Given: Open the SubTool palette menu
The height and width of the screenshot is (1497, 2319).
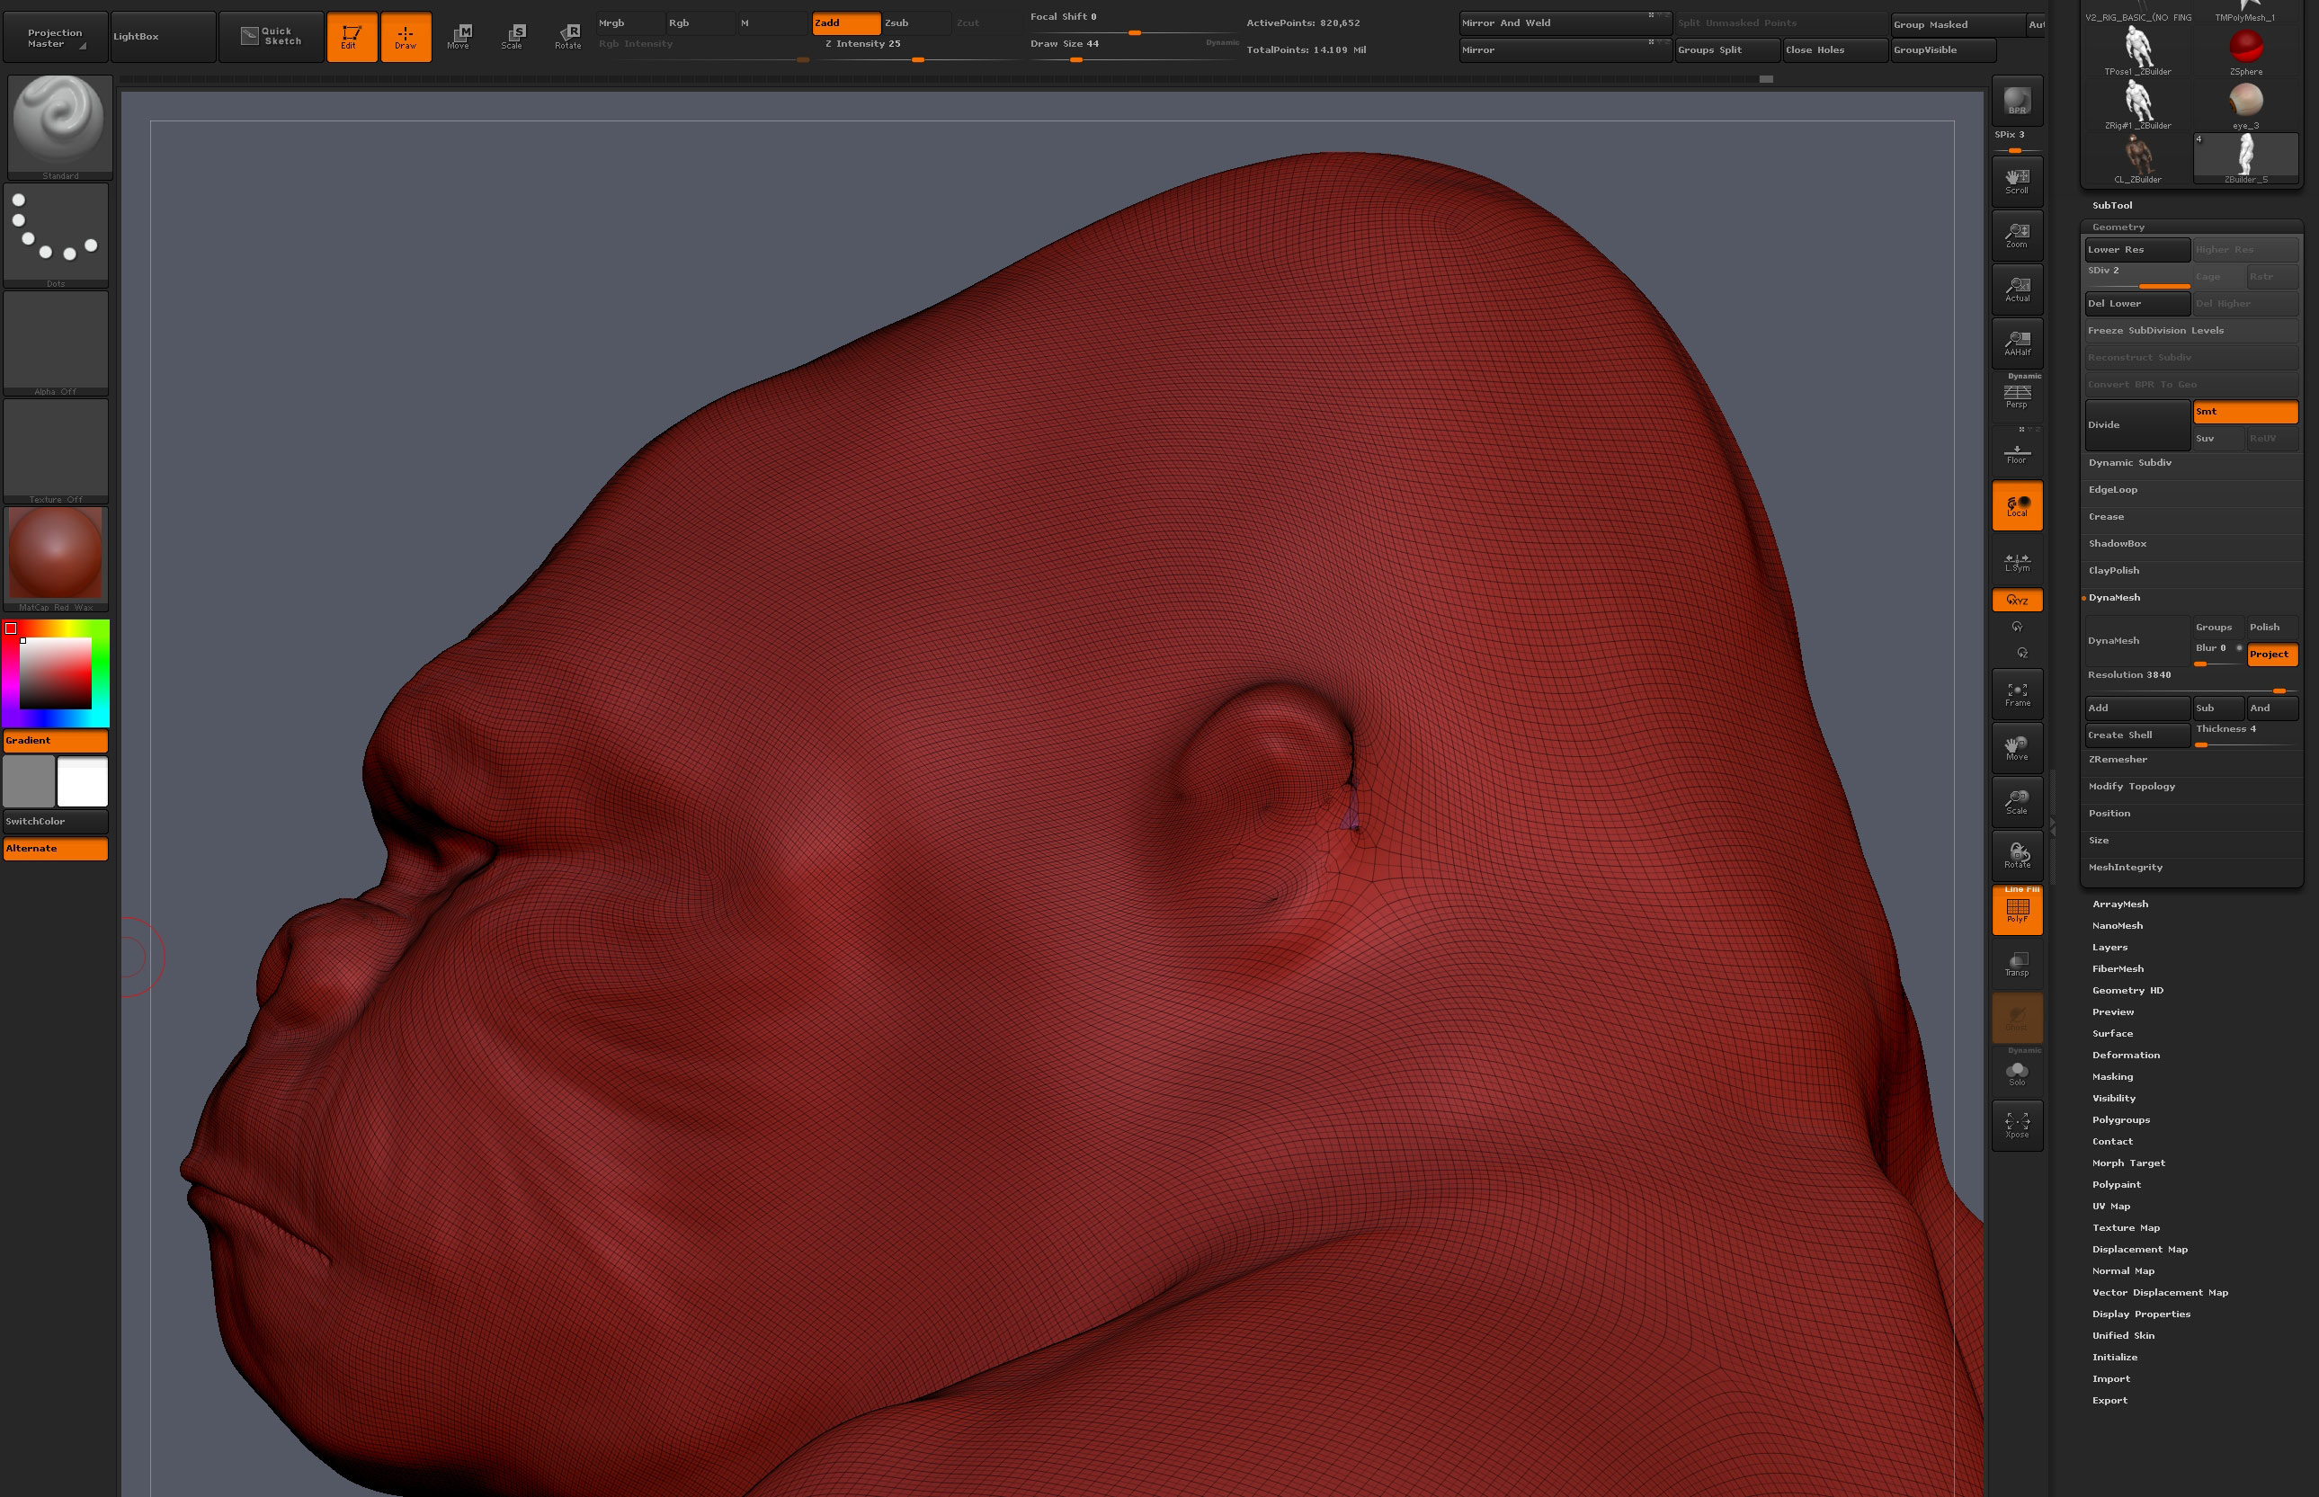Looking at the screenshot, I should (2112, 205).
